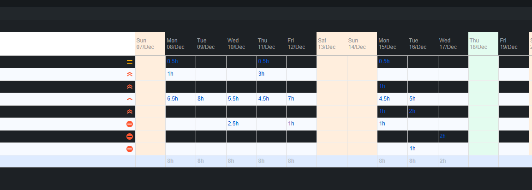This screenshot has height=190, width=532.
Task: Click the Fri 19/Dec column header
Action: (514, 44)
